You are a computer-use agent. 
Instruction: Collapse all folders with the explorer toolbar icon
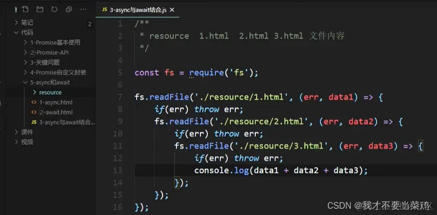tap(69, 10)
